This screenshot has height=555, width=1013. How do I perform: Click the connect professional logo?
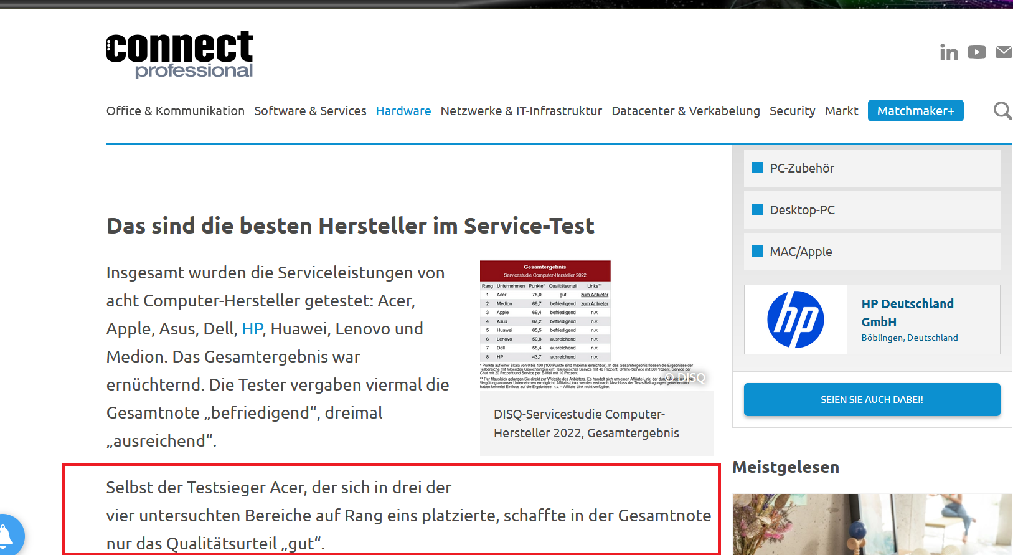click(179, 54)
